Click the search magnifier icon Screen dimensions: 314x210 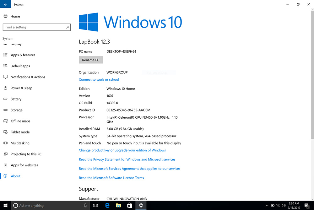coord(68,27)
